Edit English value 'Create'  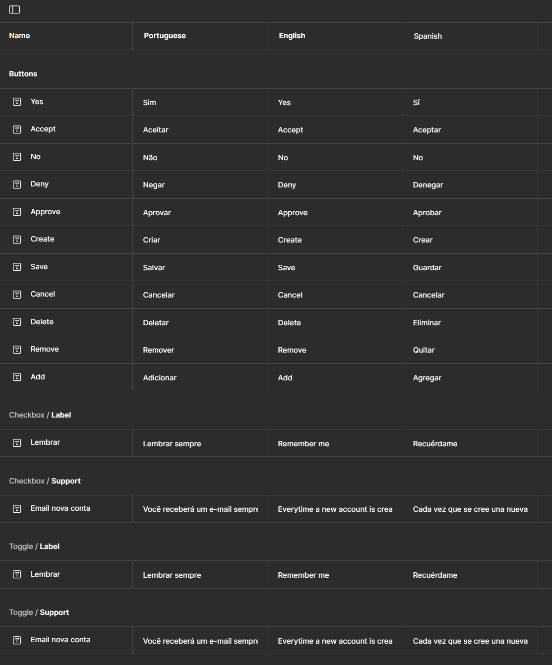(x=290, y=240)
